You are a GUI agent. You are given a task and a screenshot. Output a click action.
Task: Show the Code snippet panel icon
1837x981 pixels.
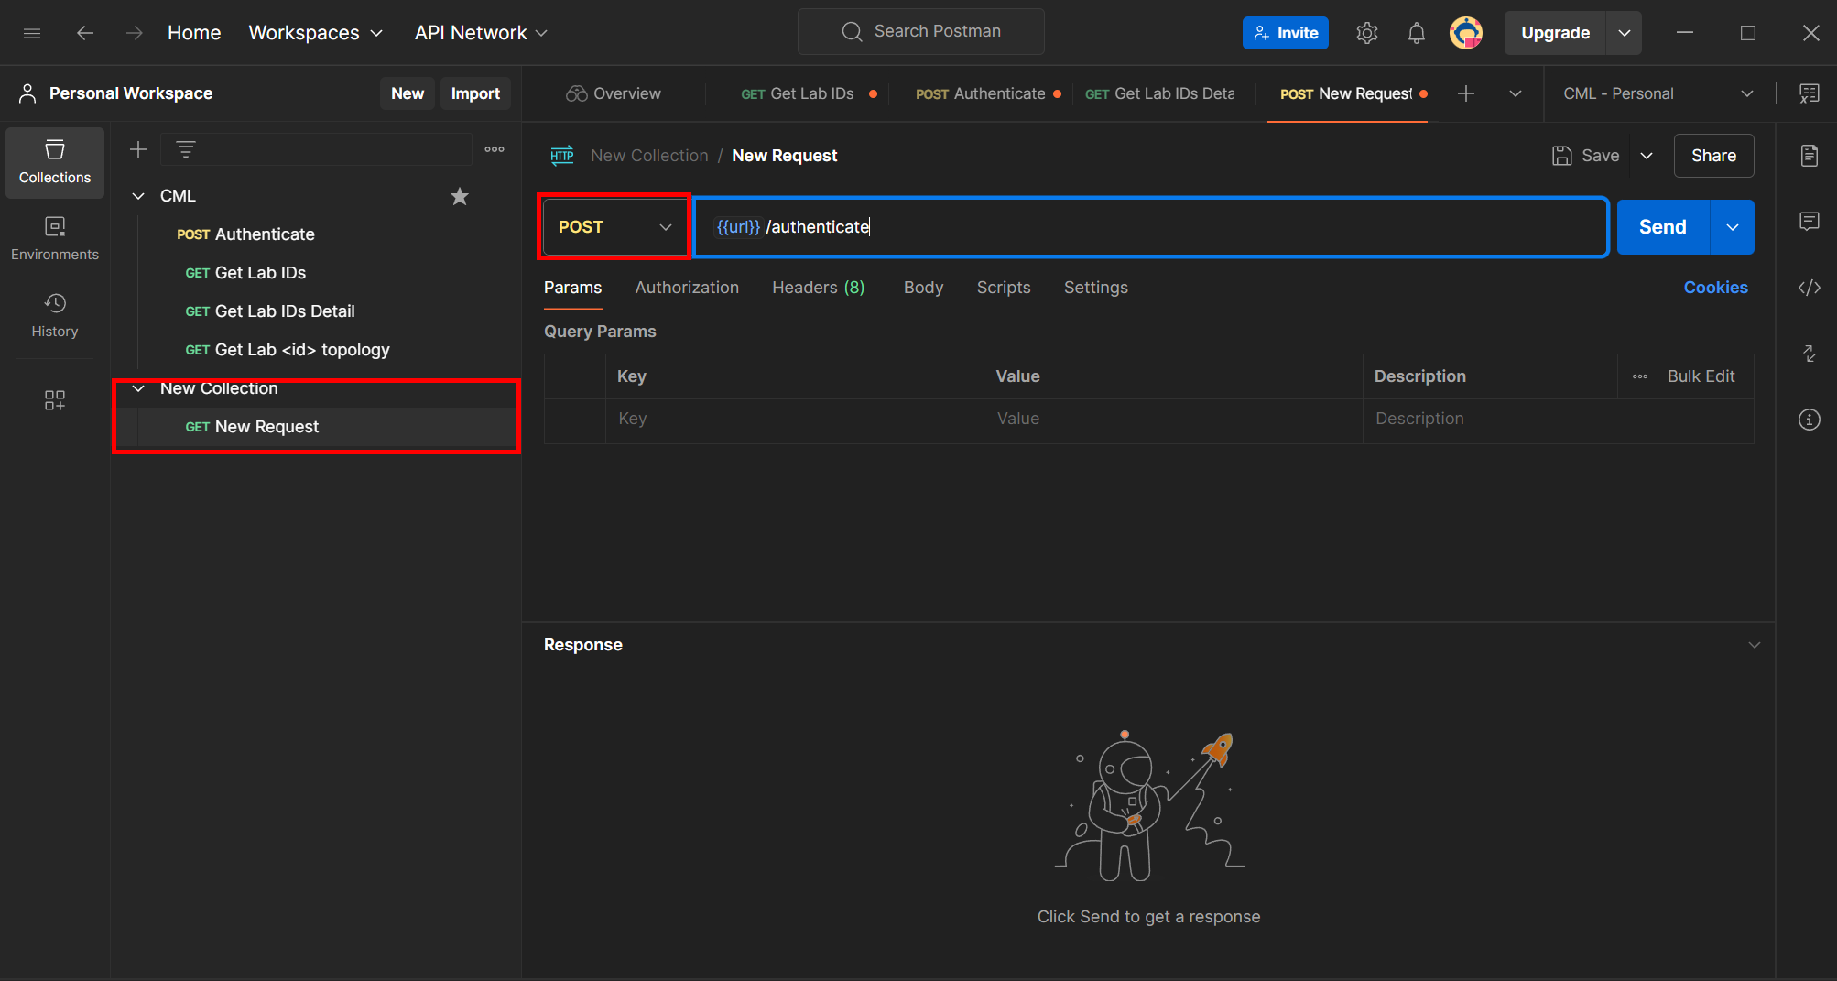pyautogui.click(x=1810, y=287)
